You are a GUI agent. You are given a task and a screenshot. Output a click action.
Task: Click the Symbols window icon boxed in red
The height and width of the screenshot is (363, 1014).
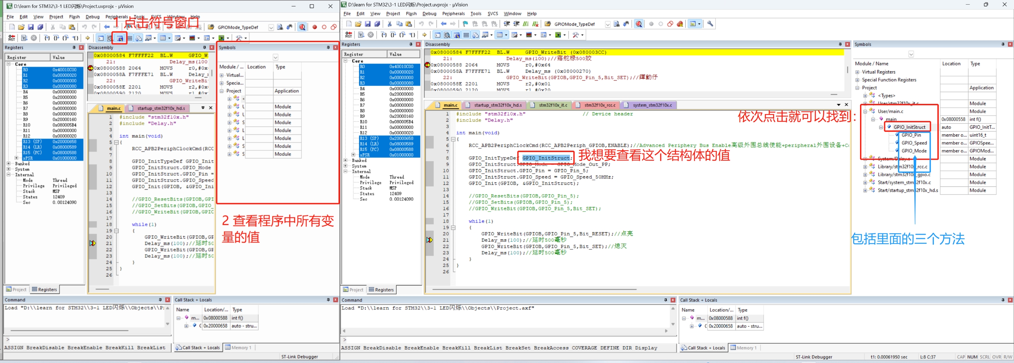coord(120,38)
